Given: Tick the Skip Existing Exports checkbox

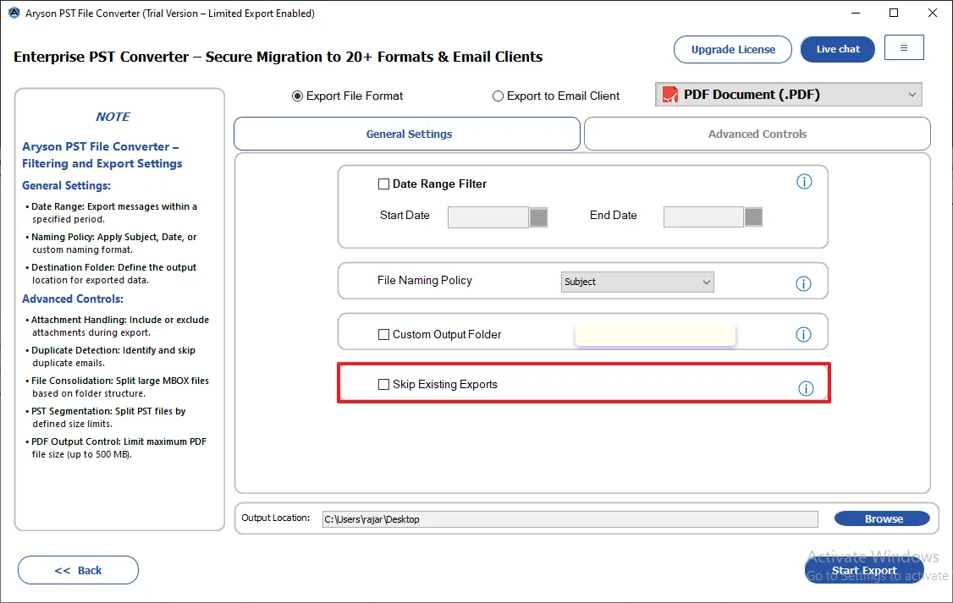Looking at the screenshot, I should tap(383, 385).
